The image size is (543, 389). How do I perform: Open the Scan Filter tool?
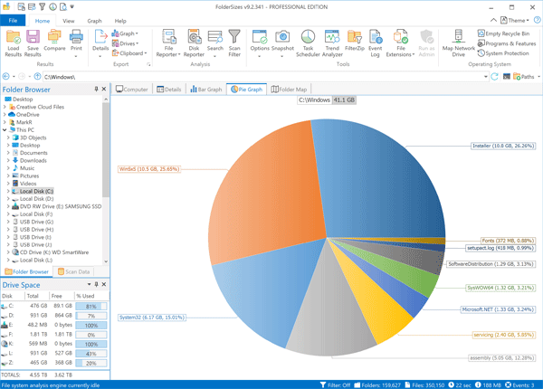tap(234, 42)
